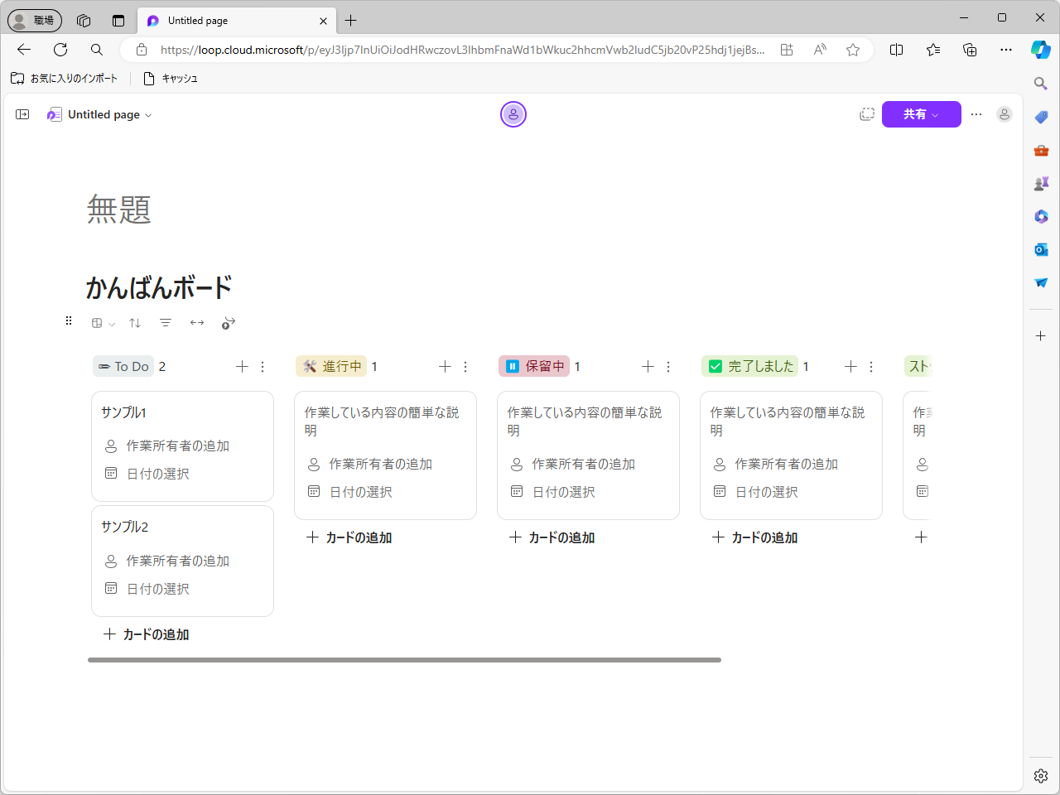
Task: Click the plus button on the 保留中 column
Action: click(648, 366)
